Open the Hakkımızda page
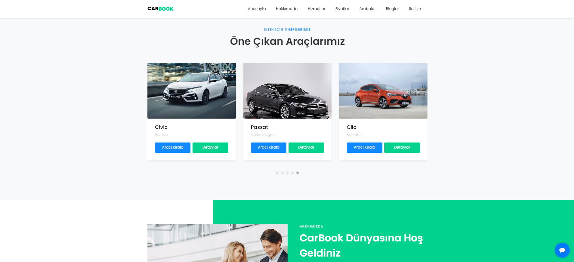The image size is (574, 262). tap(286, 9)
